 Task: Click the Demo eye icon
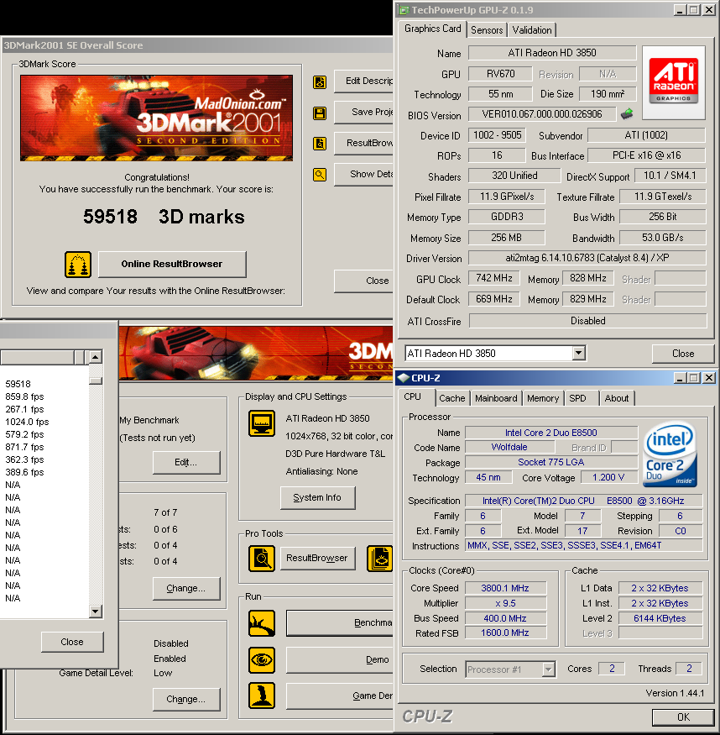click(x=262, y=659)
